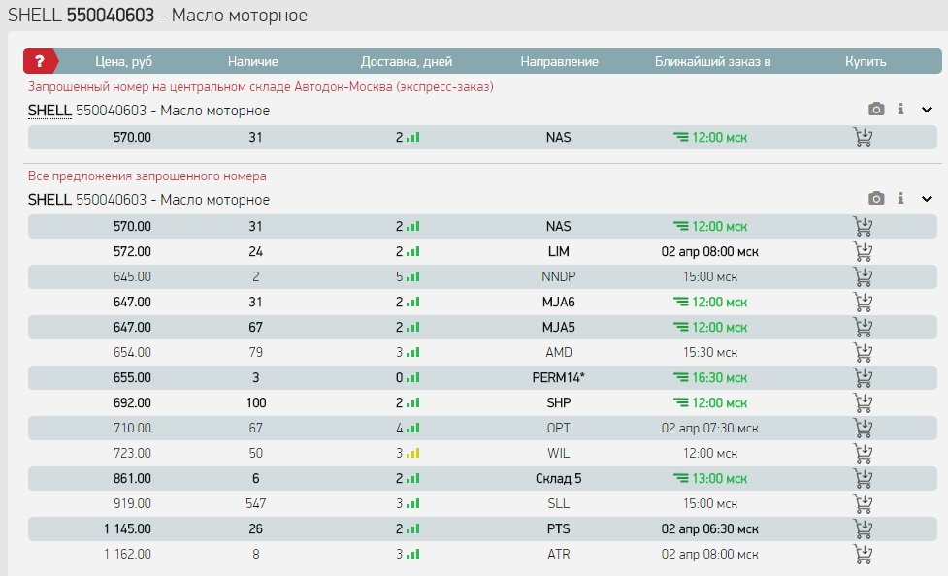Sort by Доставка, дней column header
The image size is (948, 576).
point(407,61)
